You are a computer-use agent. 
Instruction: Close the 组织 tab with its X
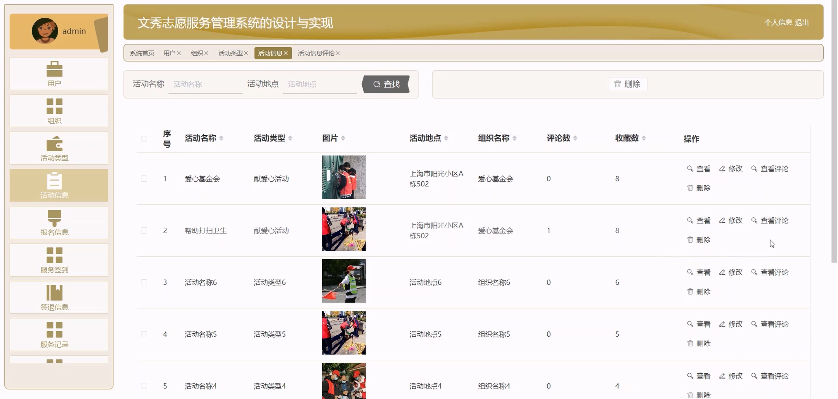(206, 53)
